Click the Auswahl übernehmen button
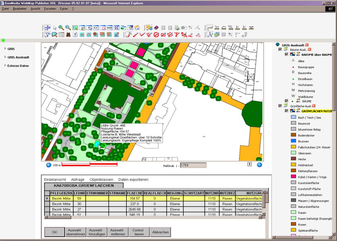The width and height of the screenshot is (337, 241). pyautogui.click(x=76, y=232)
